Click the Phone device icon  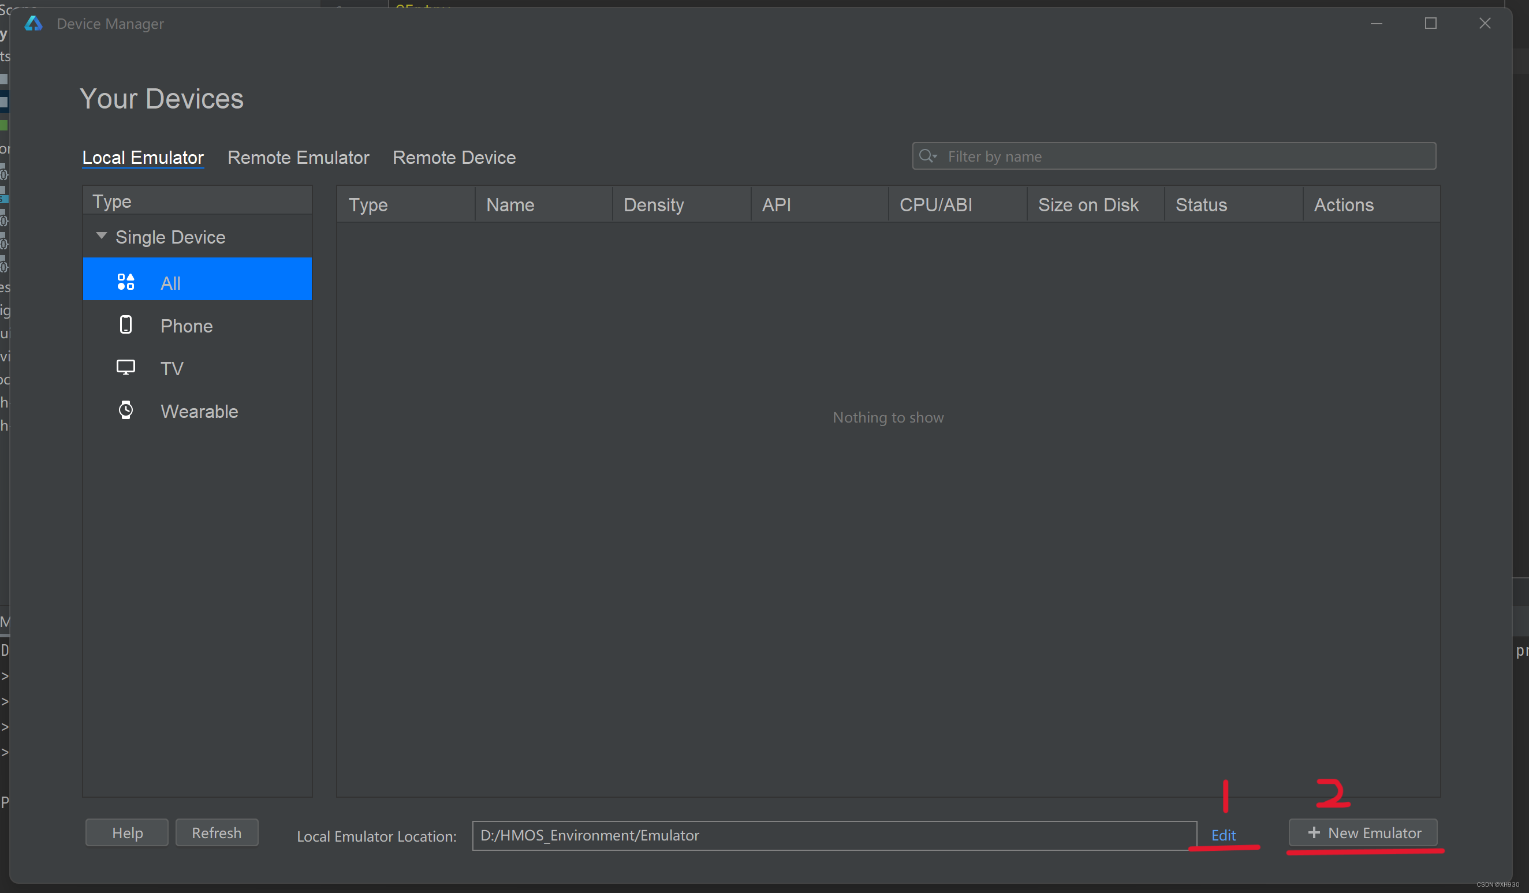point(126,325)
